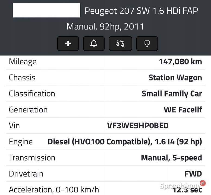Click the Diesel engine specification value

(125, 142)
